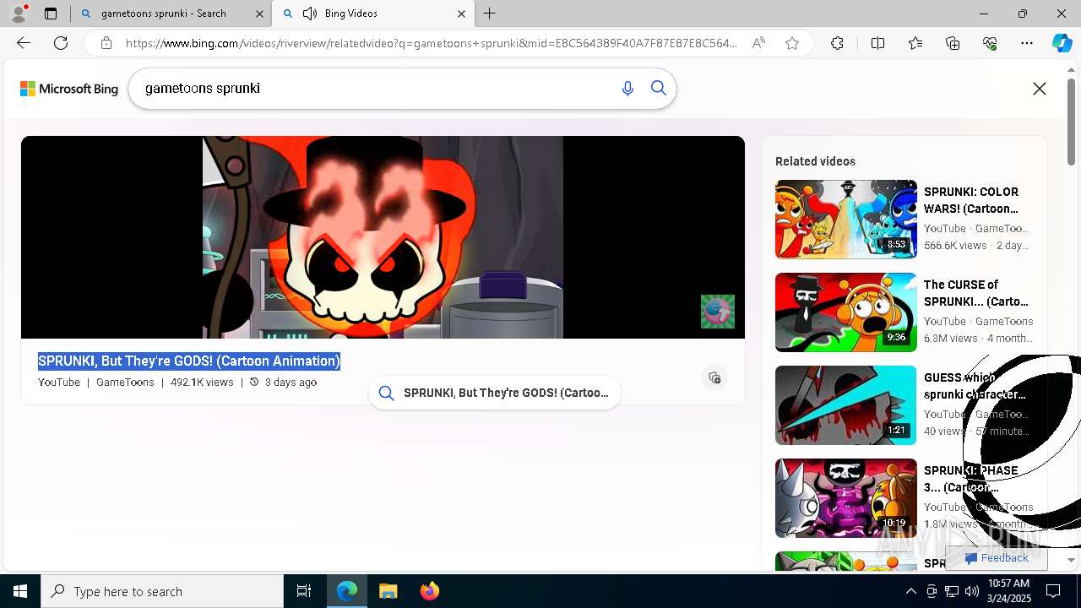Viewport: 1081px width, 608px height.
Task: Click the Edge icon on the taskbar
Action: (347, 591)
